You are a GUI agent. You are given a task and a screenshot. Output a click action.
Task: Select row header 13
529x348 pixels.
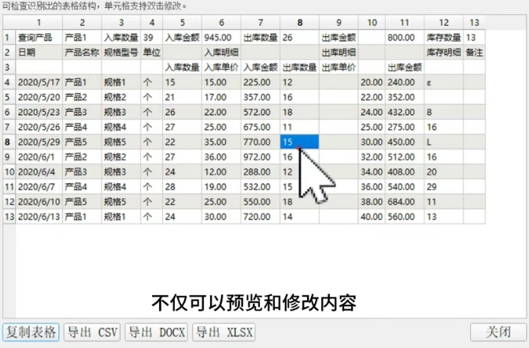[9, 217]
